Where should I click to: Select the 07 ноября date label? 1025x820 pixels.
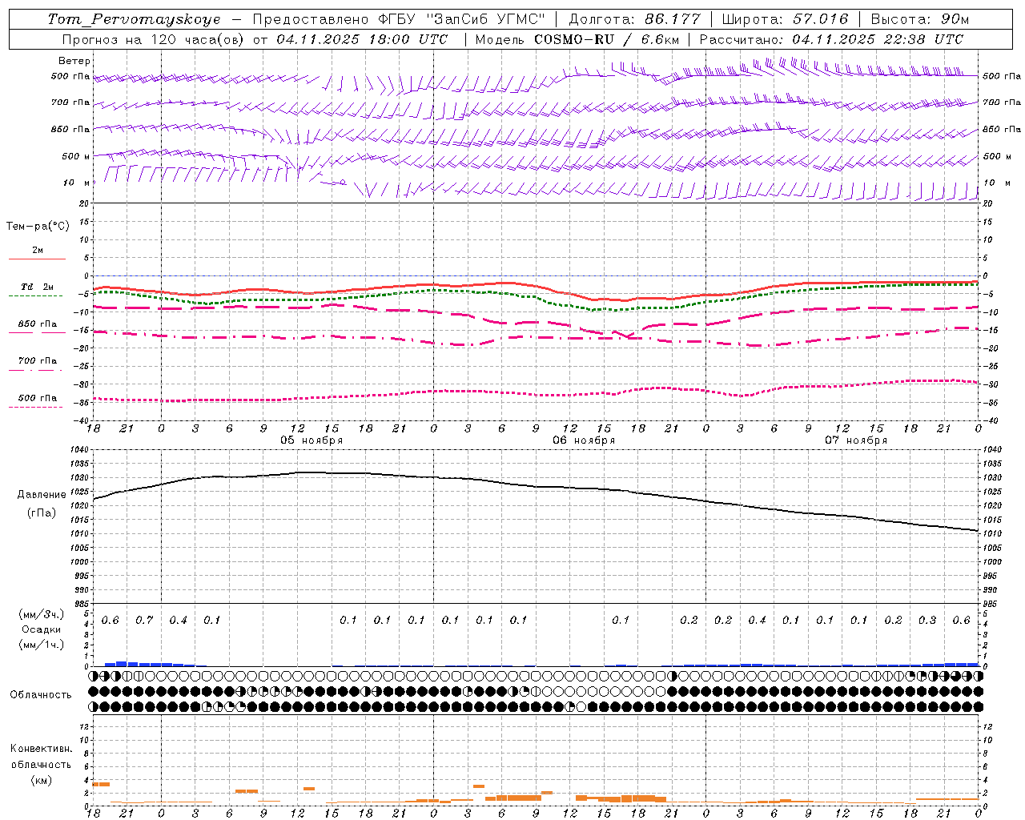pyautogui.click(x=856, y=440)
